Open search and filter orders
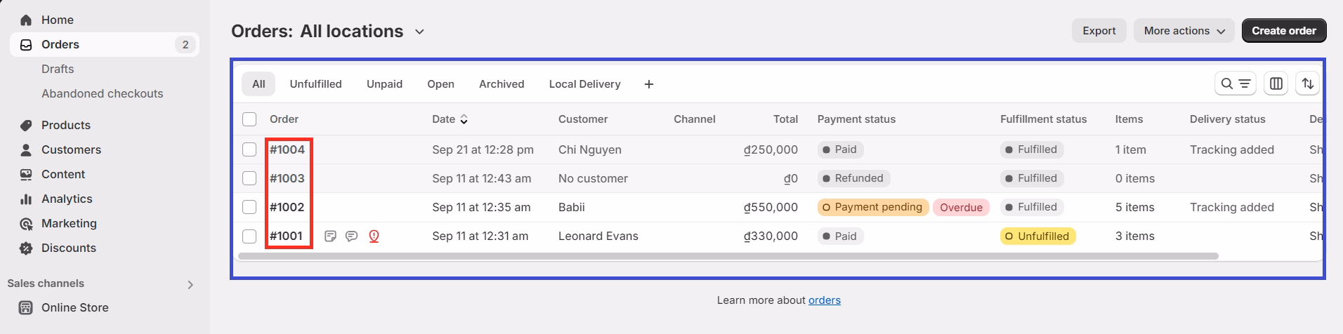The height and width of the screenshot is (334, 1343). [x=1236, y=84]
